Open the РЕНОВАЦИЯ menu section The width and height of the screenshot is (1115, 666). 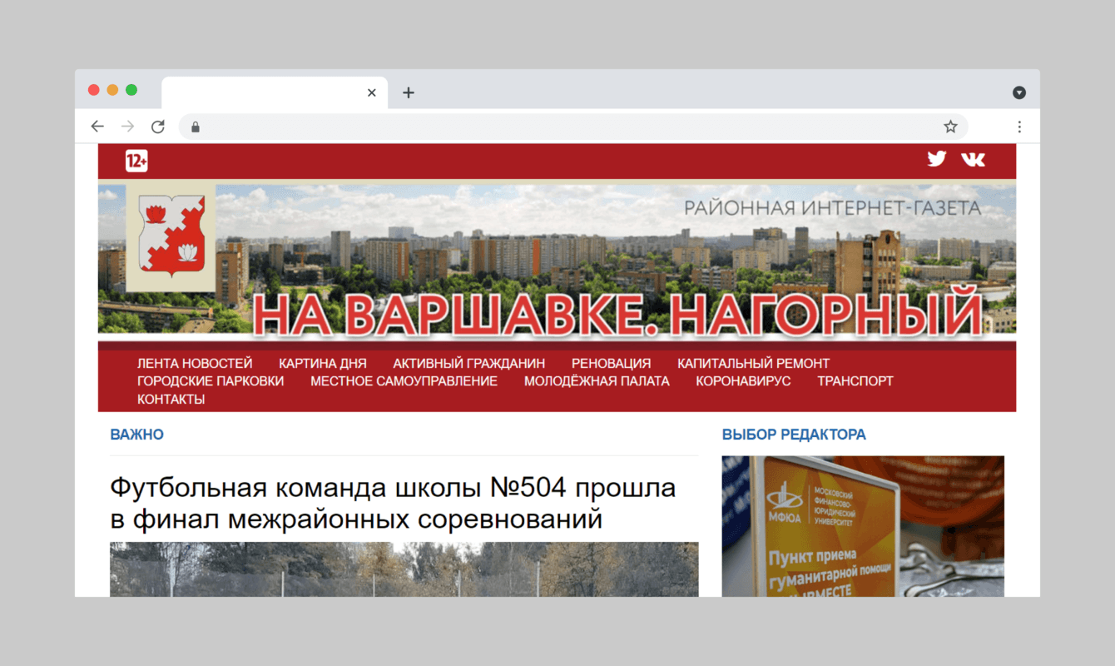(612, 363)
